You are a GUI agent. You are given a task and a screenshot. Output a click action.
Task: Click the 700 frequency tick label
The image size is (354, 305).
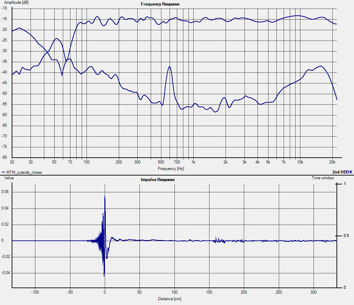click(177, 162)
